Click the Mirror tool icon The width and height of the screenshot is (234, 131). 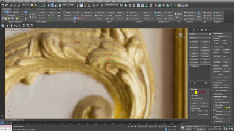tap(121, 5)
